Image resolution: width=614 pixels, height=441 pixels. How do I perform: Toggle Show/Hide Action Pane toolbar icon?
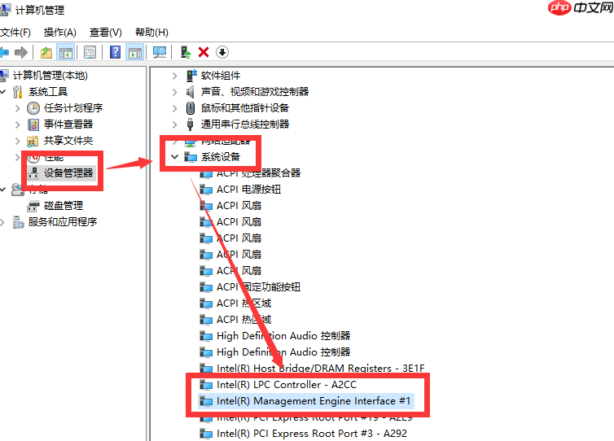pyautogui.click(x=135, y=52)
